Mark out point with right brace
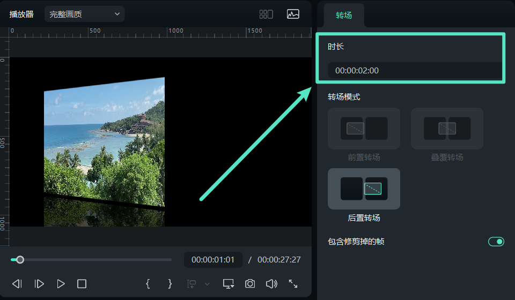 click(x=170, y=283)
